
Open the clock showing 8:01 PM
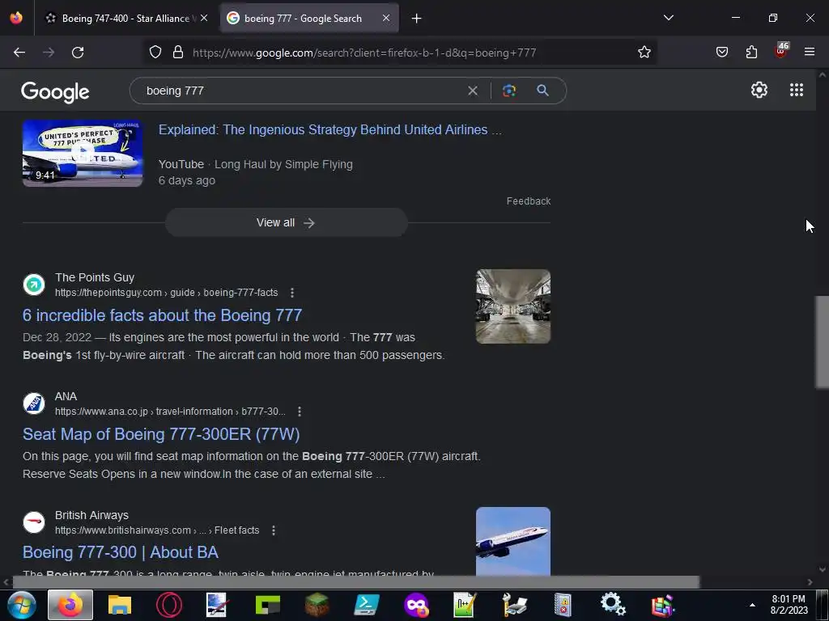point(789,605)
